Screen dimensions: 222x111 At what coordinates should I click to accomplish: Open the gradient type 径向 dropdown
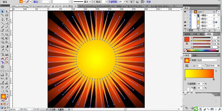coord(207,60)
